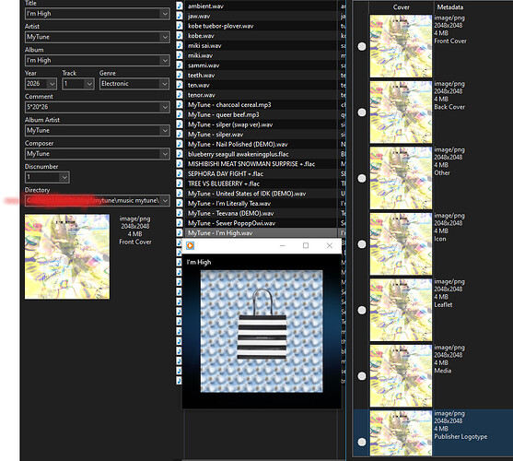513x461 pixels.
Task: Select the Publisher Logotype radio button
Action: point(362,442)
